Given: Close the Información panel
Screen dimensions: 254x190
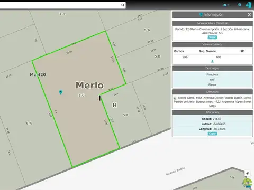Looking at the screenshot, I should click(249, 15).
